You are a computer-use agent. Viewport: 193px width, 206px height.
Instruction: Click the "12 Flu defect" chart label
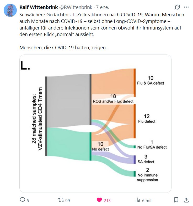click(147, 119)
